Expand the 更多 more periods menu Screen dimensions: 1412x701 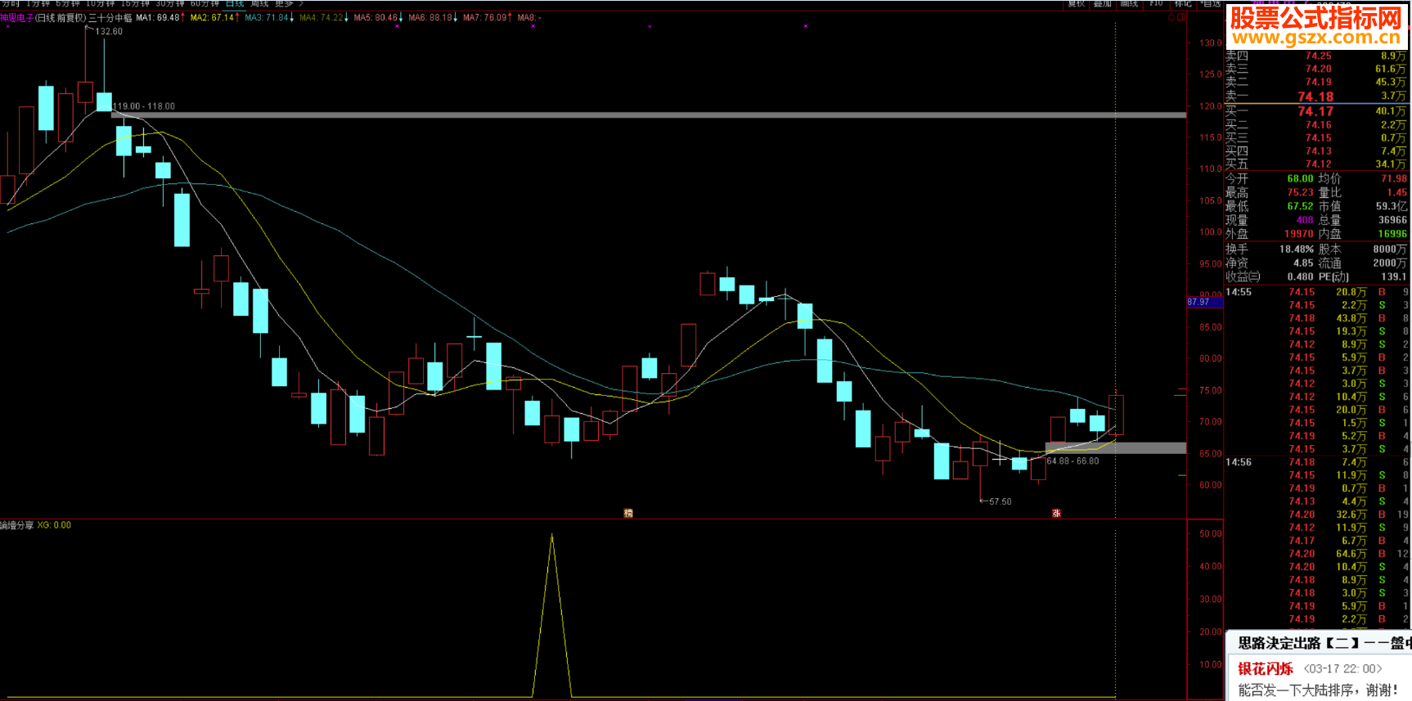point(288,3)
